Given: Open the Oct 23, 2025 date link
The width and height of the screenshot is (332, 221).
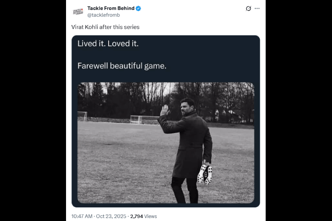Looking at the screenshot, I should click(111, 216).
